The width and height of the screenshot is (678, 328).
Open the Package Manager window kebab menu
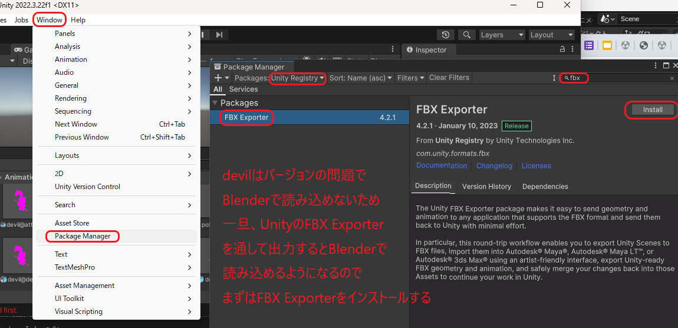[656, 66]
